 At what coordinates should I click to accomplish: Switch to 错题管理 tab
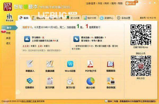(38, 18)
